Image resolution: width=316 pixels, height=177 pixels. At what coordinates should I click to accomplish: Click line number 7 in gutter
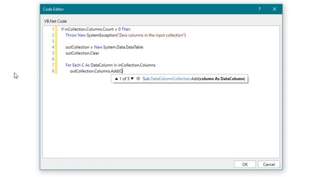tap(53, 65)
